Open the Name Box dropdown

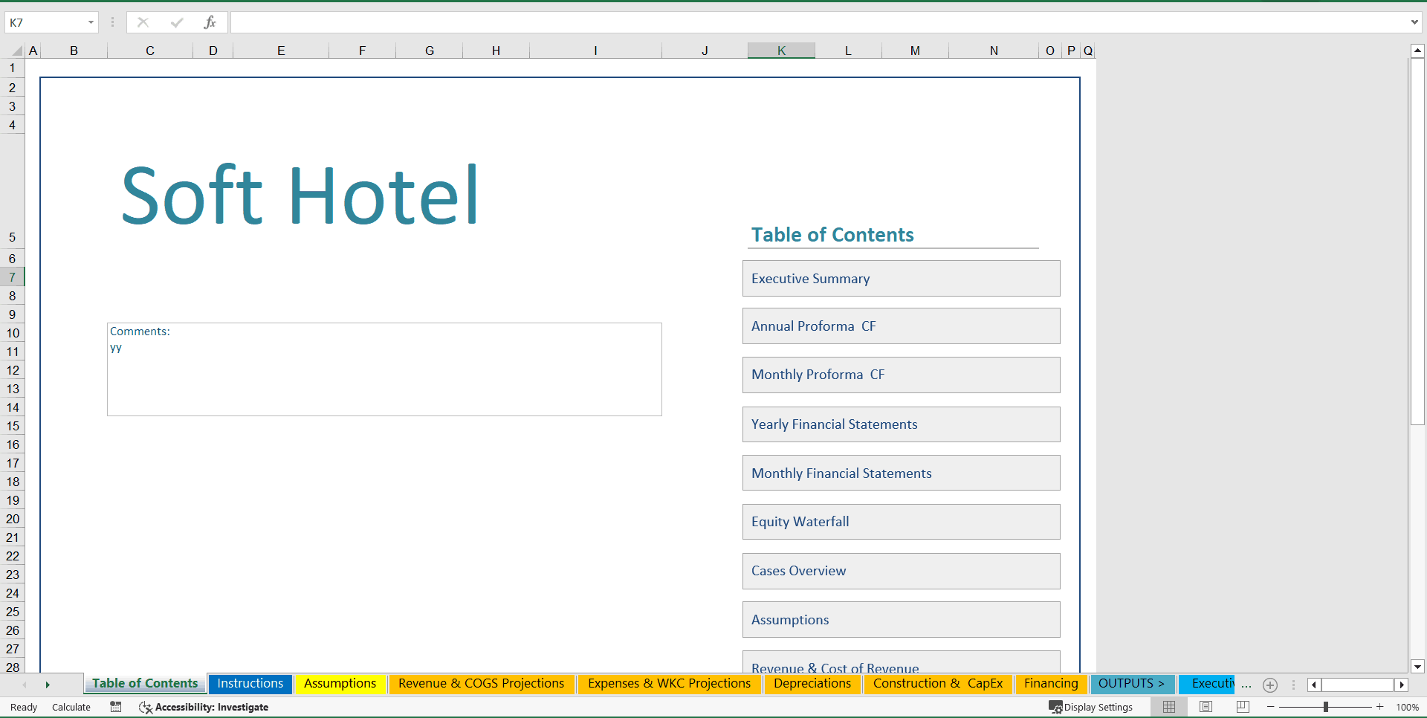point(91,22)
